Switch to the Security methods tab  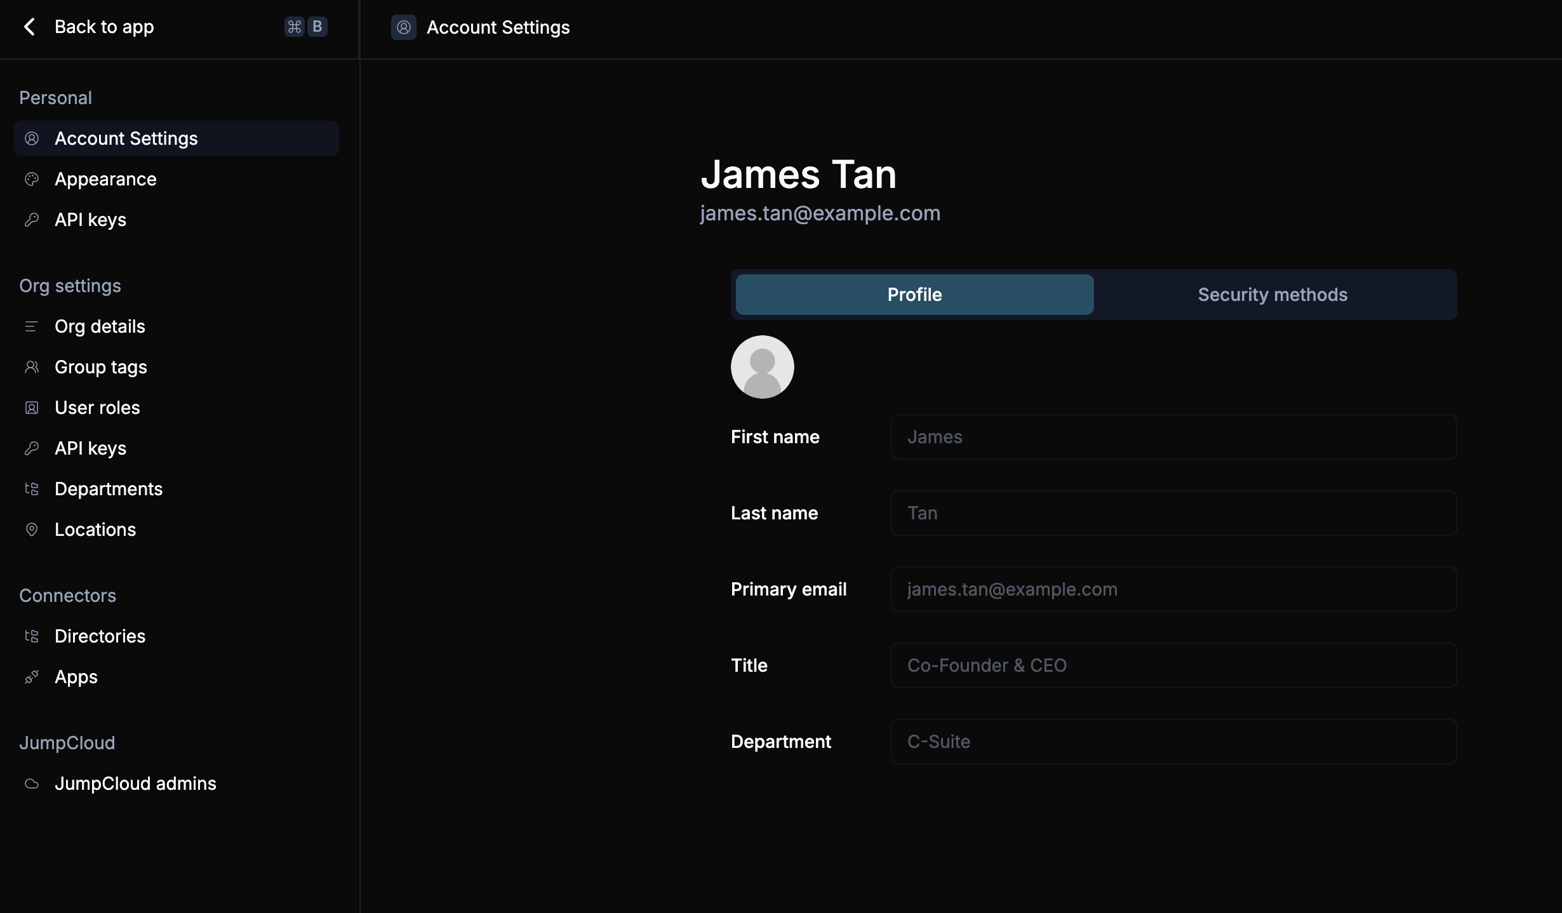point(1272,294)
